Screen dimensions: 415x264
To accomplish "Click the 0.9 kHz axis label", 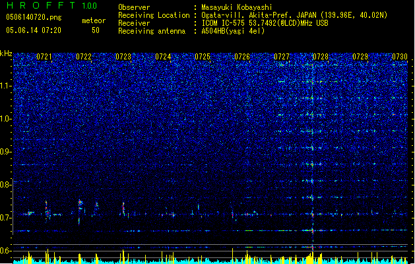I will tap(6, 152).
